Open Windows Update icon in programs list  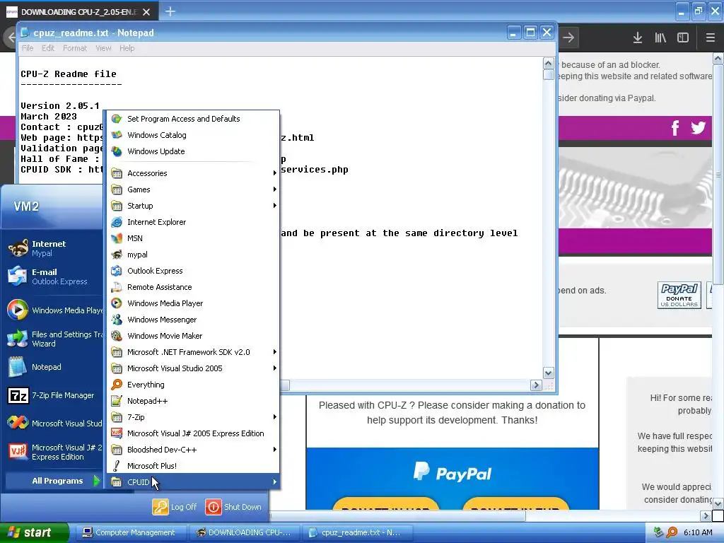point(117,151)
